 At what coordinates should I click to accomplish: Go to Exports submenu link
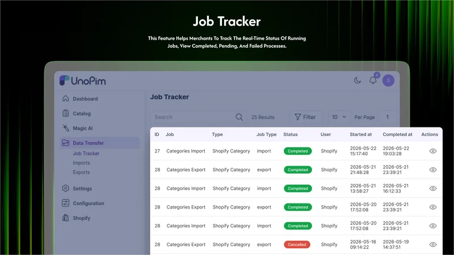81,172
